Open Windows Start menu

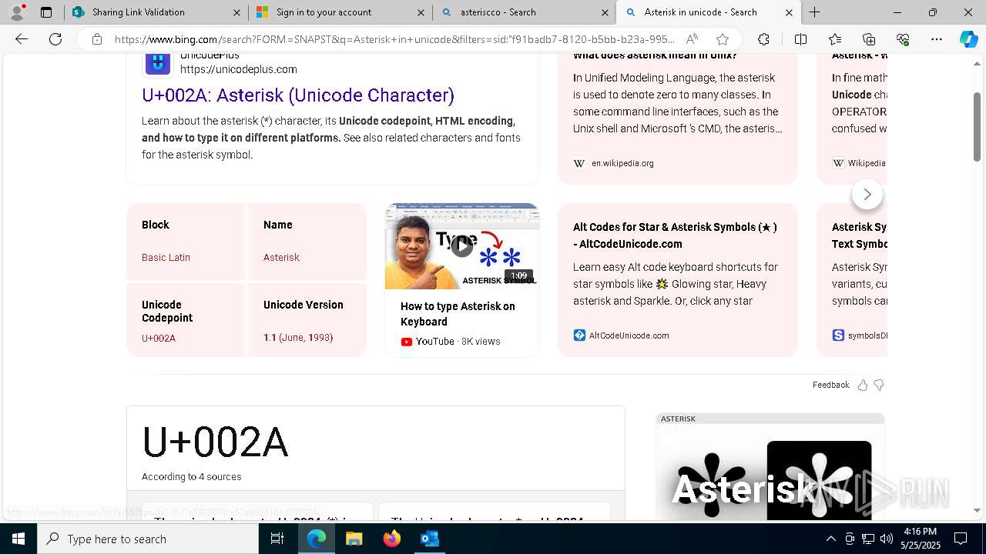click(x=18, y=539)
